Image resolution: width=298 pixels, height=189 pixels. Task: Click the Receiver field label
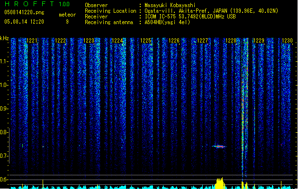[x=96, y=17]
